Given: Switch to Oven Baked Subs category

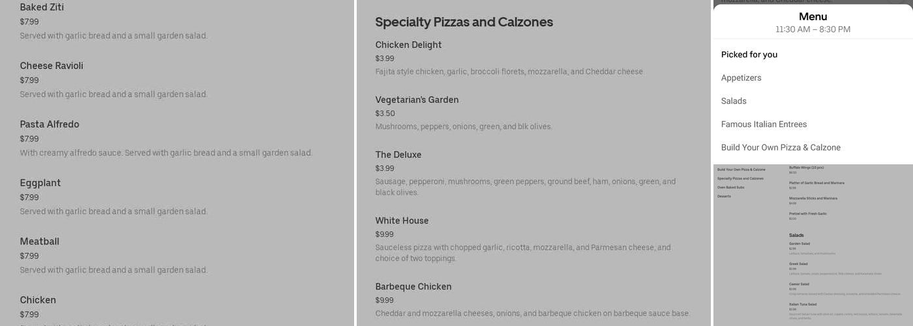Looking at the screenshot, I should [730, 188].
